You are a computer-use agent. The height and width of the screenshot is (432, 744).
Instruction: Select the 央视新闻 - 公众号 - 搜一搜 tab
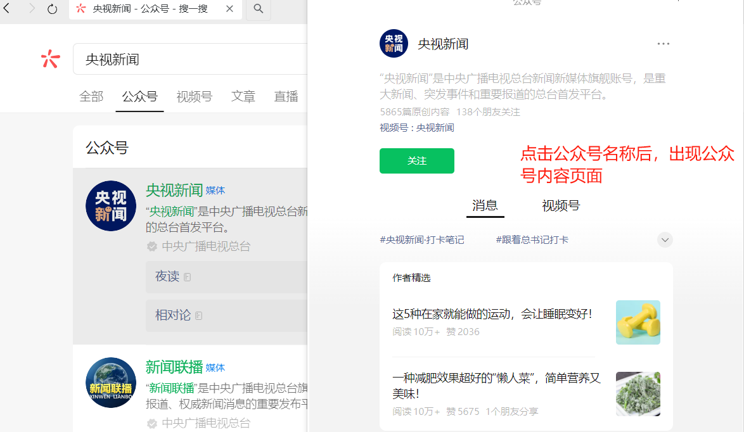[156, 9]
